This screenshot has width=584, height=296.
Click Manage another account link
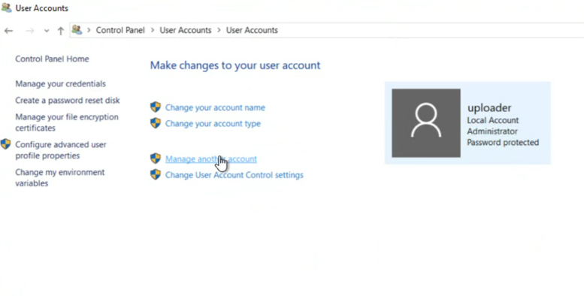(210, 159)
